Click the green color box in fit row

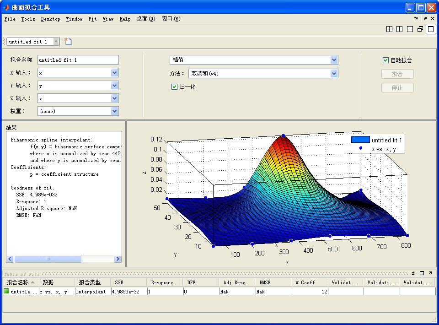click(x=6, y=291)
